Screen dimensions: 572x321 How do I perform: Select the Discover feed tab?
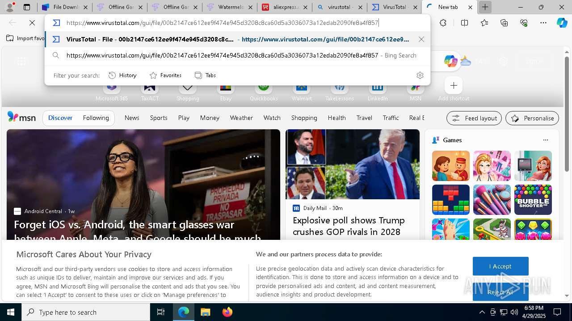tap(60, 118)
